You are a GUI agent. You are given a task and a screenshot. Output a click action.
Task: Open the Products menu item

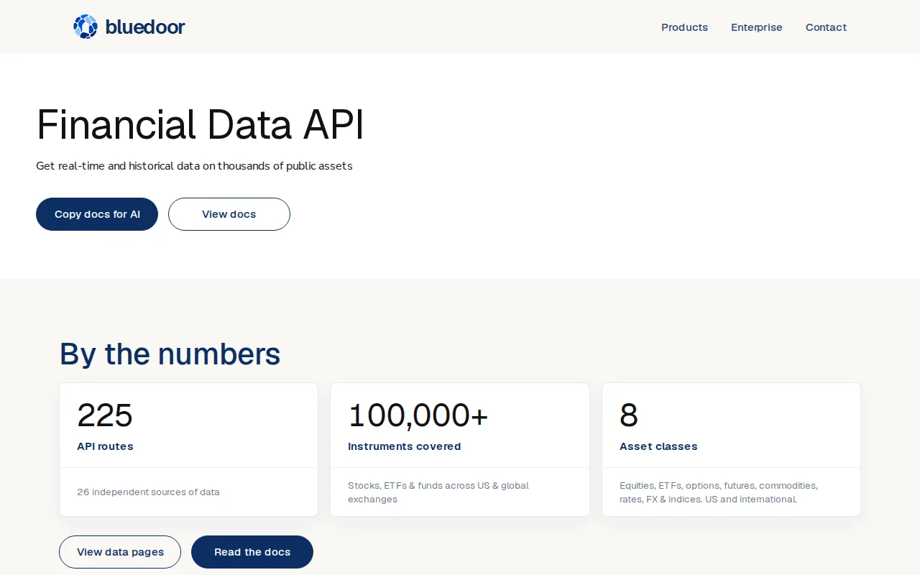[x=684, y=27]
